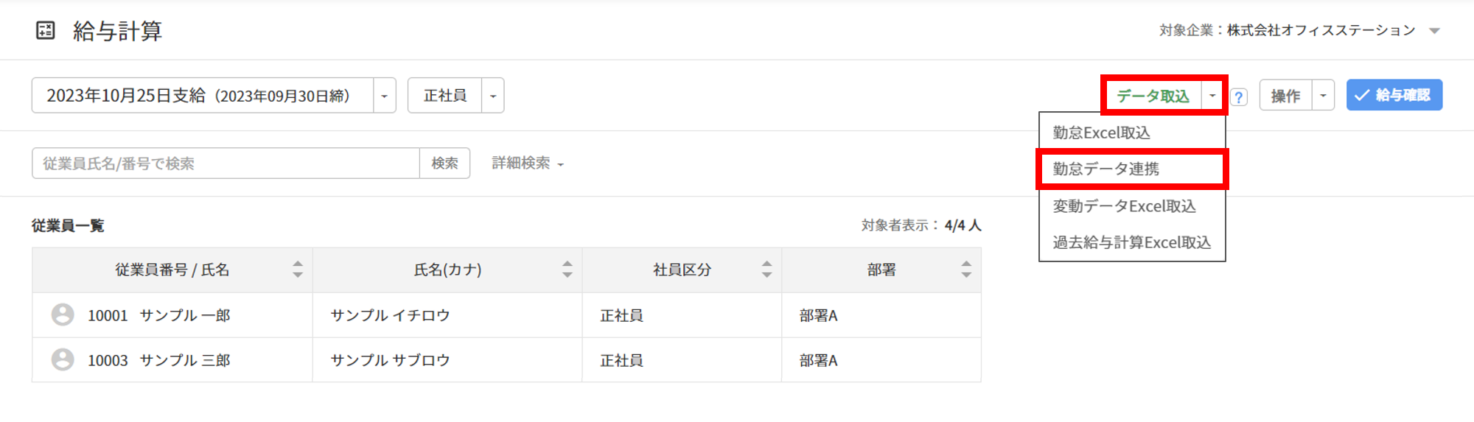The image size is (1474, 422).
Task: Open the 操作 dropdown arrow
Action: coord(1323,96)
